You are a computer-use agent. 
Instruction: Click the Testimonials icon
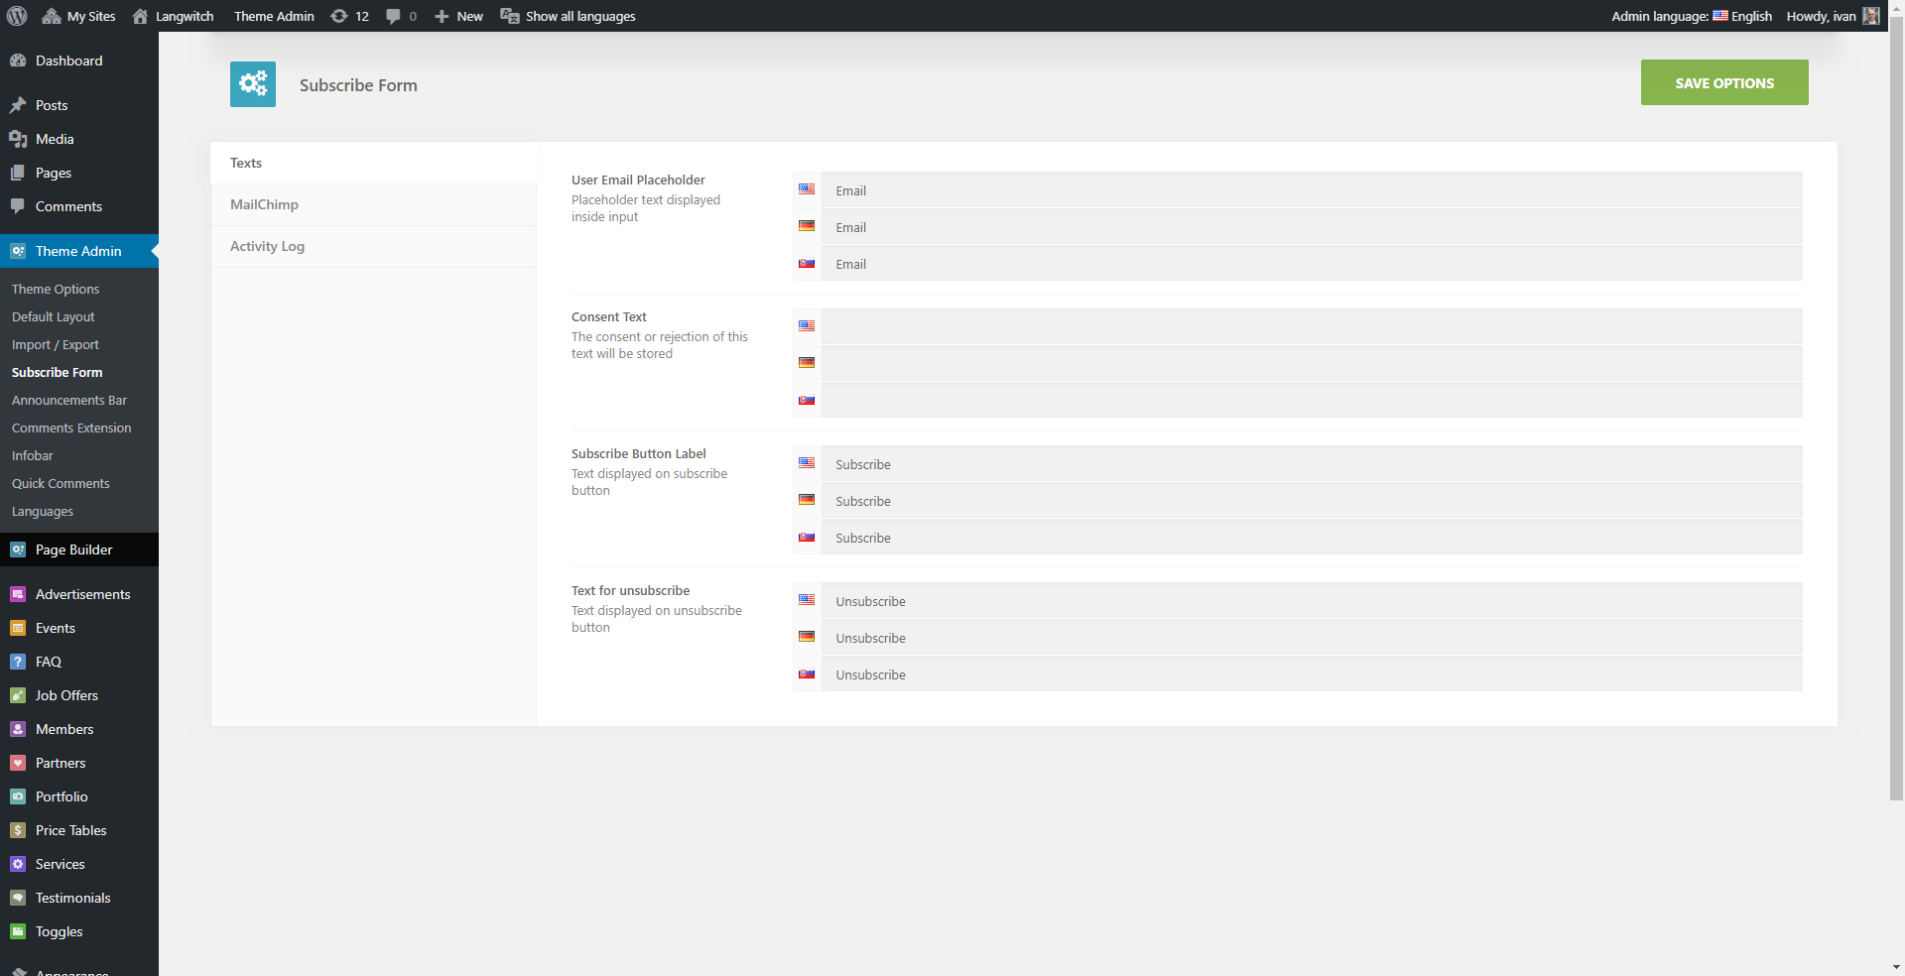18,898
